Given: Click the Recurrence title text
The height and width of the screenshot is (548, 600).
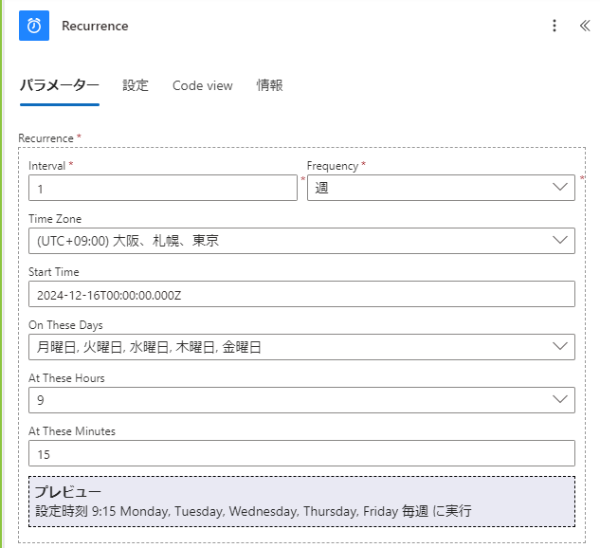Looking at the screenshot, I should (x=95, y=26).
